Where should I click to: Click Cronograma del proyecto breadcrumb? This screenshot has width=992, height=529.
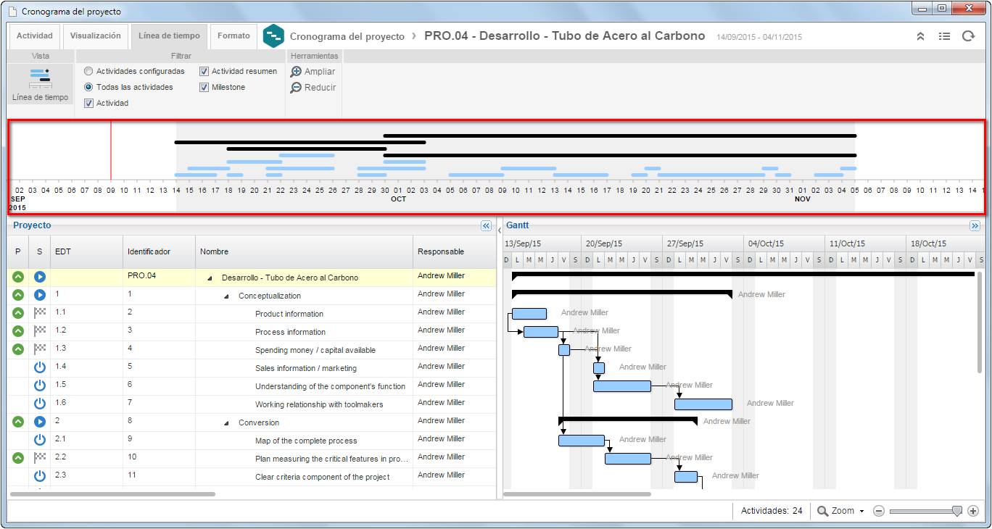coord(347,36)
